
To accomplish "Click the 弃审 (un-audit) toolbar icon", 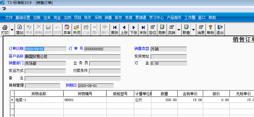I will [x=67, y=30].
